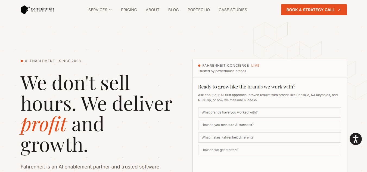This screenshot has width=367, height=172.
Task: Open the Portfolio page
Action: pos(199,10)
